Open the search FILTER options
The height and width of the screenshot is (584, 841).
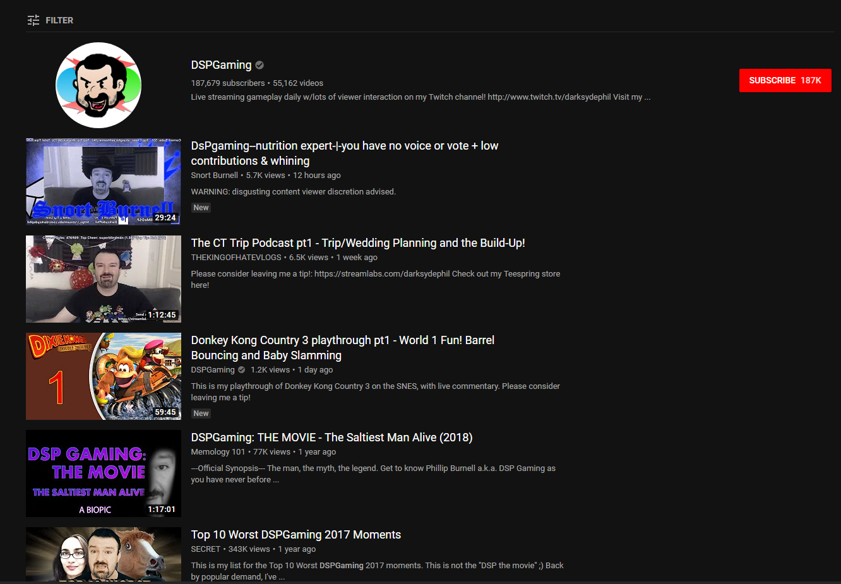(51, 20)
